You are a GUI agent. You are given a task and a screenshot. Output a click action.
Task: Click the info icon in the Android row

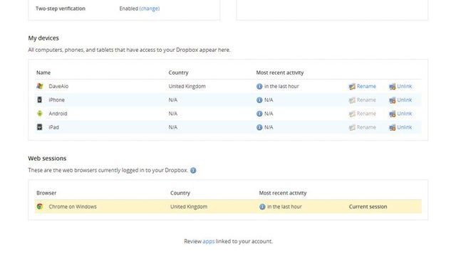pos(259,114)
